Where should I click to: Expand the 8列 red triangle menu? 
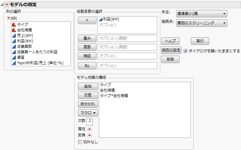9,18
